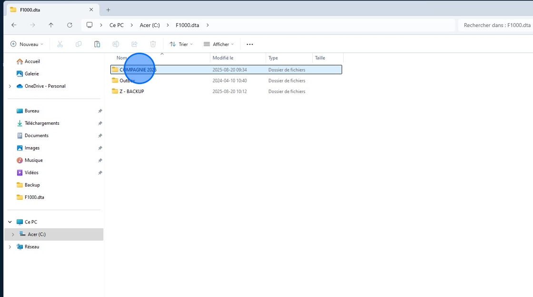533x297 pixels.
Task: Click Ce PC in the address breadcrumb
Action: point(117,25)
